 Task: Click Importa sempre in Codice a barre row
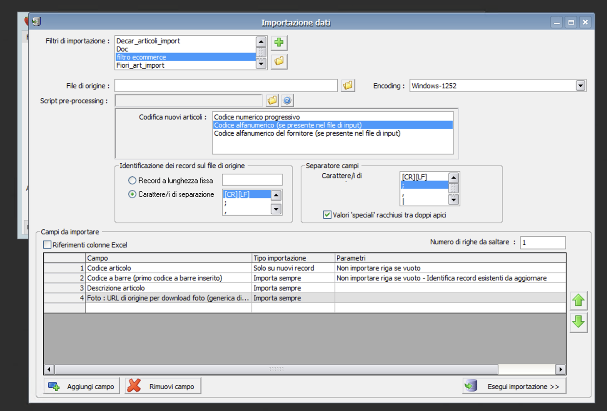coord(293,278)
